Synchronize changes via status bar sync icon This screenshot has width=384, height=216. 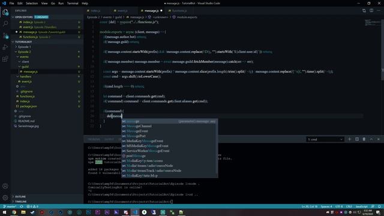tap(22, 206)
